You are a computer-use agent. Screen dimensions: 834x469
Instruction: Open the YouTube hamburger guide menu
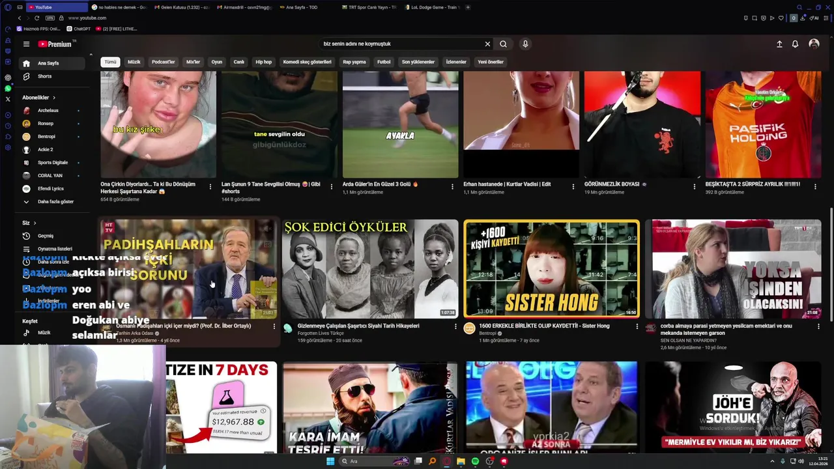(26, 44)
